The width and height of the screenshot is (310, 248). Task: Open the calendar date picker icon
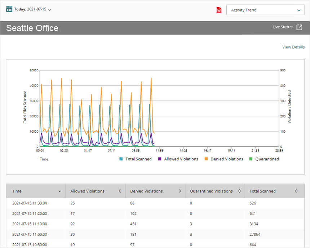click(9, 9)
